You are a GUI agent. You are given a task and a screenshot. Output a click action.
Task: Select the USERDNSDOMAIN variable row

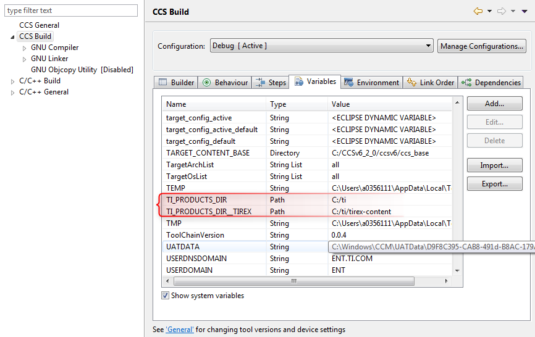(307, 258)
